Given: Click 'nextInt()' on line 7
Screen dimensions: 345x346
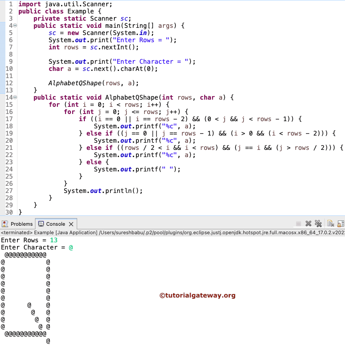Looking at the screenshot, I should [x=118, y=47].
